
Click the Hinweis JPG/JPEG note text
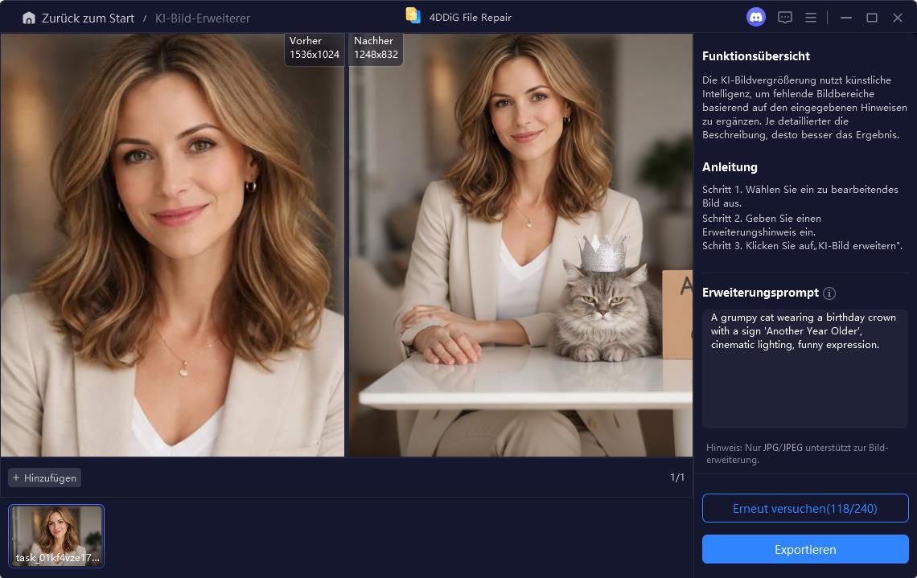coord(797,453)
